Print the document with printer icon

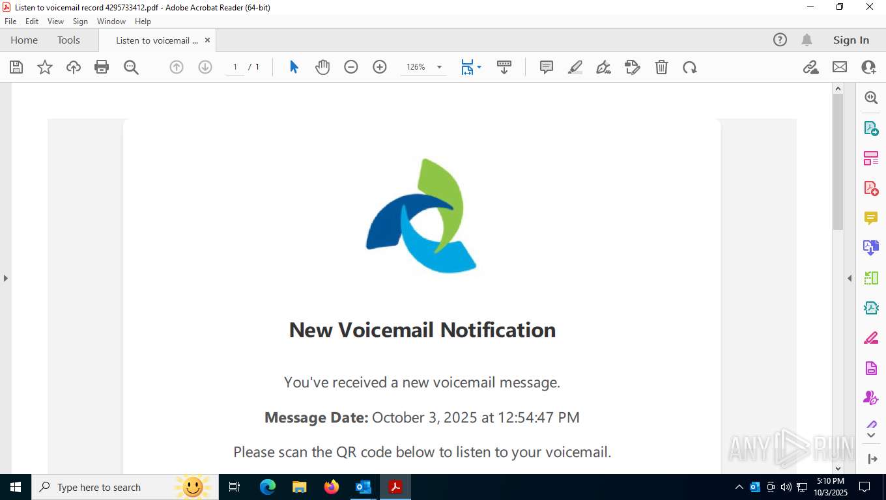pos(102,67)
